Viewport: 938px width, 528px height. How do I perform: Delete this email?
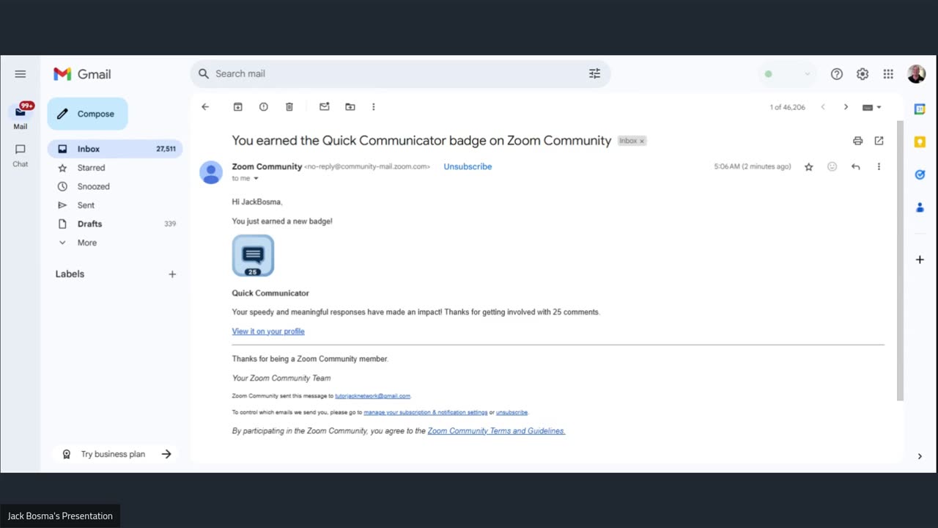289,107
